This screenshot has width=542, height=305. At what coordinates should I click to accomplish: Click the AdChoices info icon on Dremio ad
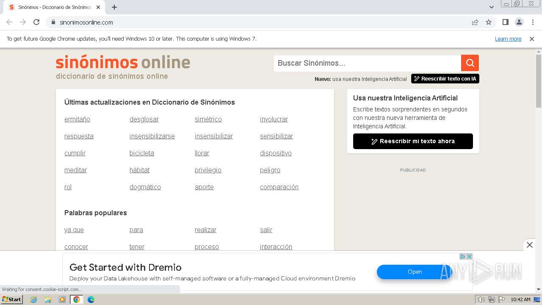coord(463,256)
